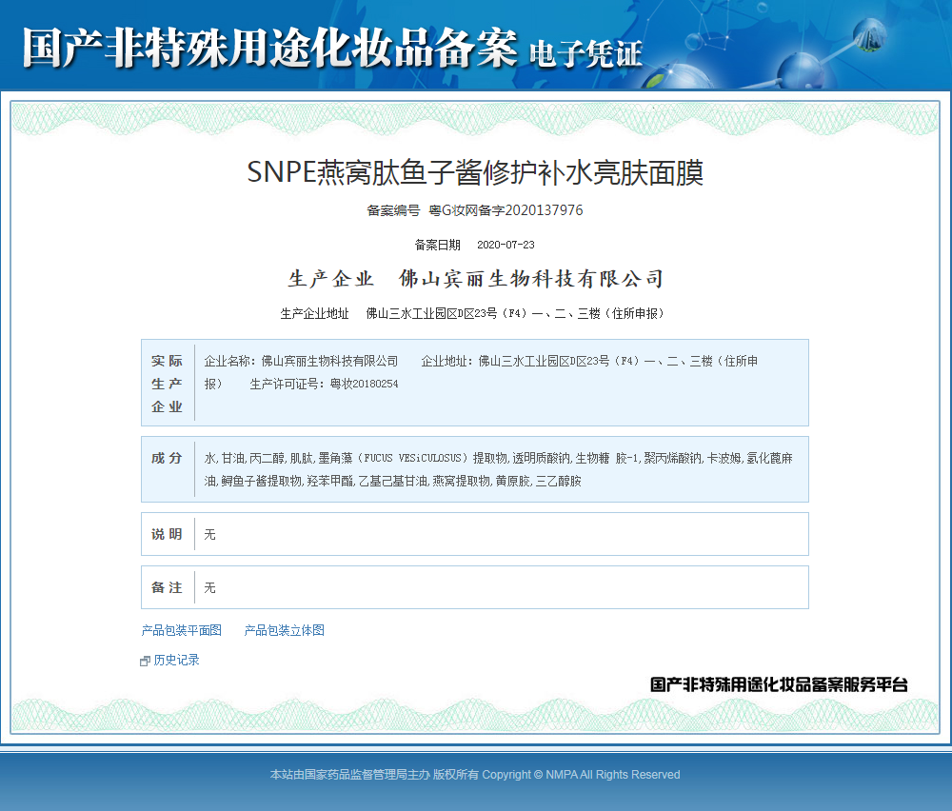This screenshot has height=811, width=952.
Task: Click the 电子凭证 text in the banner
Action: click(x=585, y=53)
